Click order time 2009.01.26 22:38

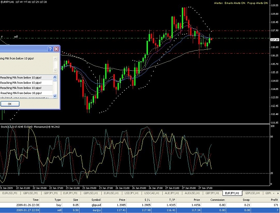point(28,205)
